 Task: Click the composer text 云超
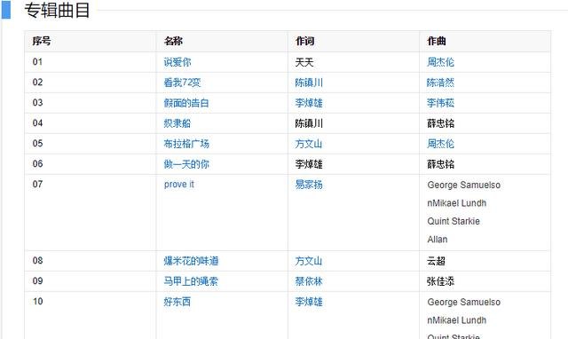(436, 261)
